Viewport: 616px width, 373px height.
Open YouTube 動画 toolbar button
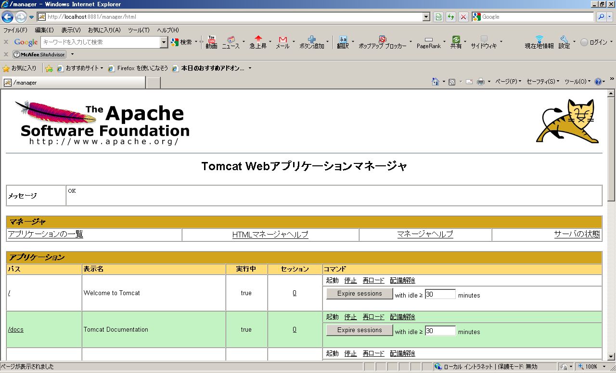[x=211, y=42]
